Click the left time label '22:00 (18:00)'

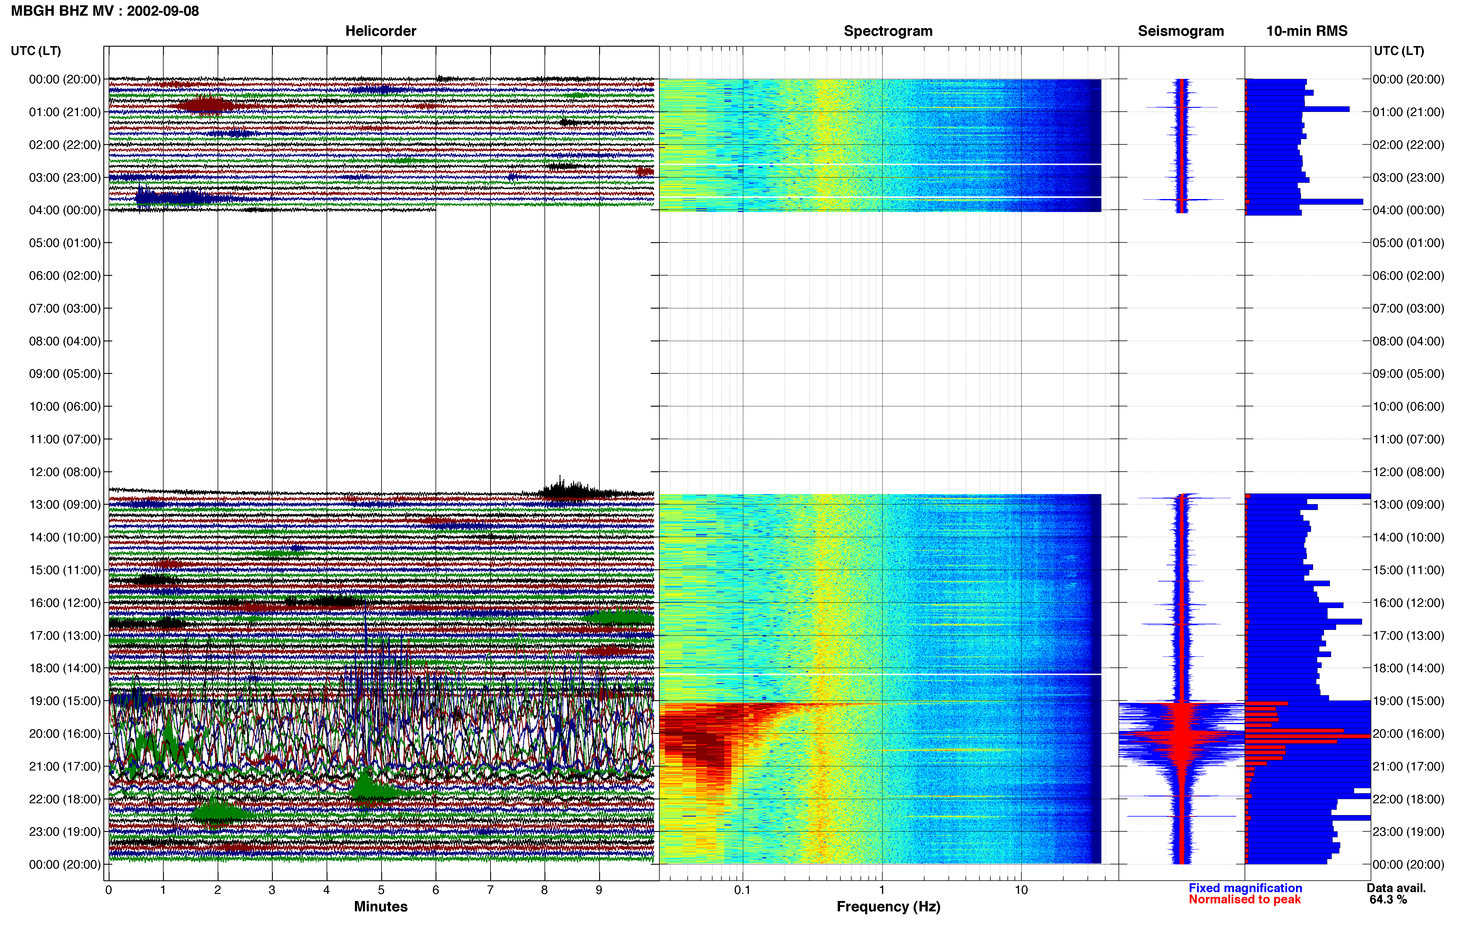pos(65,799)
